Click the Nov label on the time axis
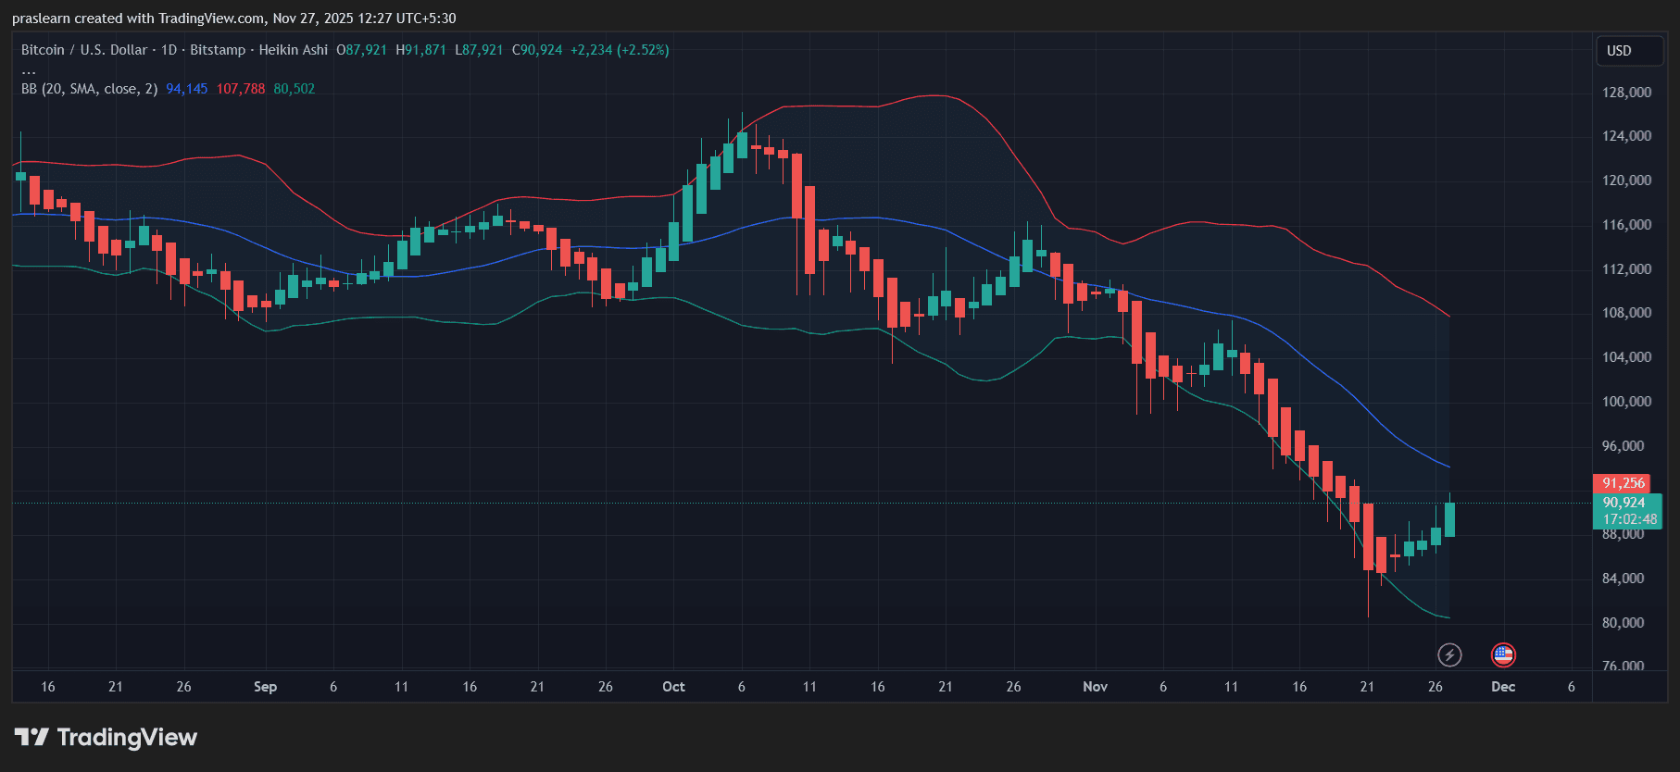Viewport: 1680px width, 772px height. coord(1095,687)
